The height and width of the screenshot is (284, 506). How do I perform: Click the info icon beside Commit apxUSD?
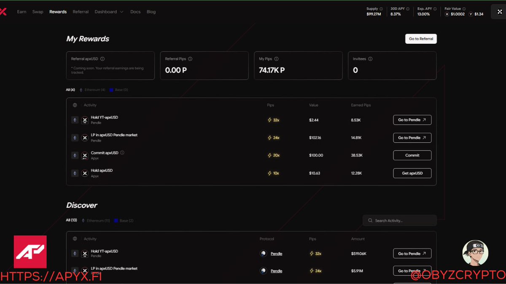122,153
